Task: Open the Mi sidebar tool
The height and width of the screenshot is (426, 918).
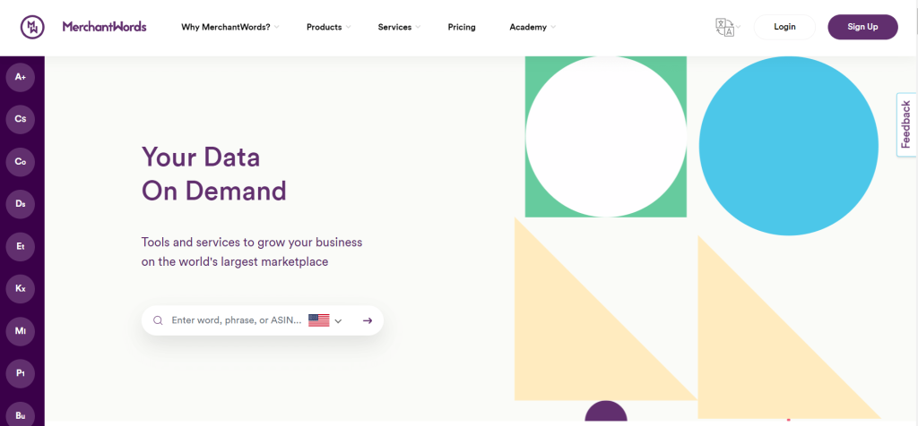Action: 21,331
